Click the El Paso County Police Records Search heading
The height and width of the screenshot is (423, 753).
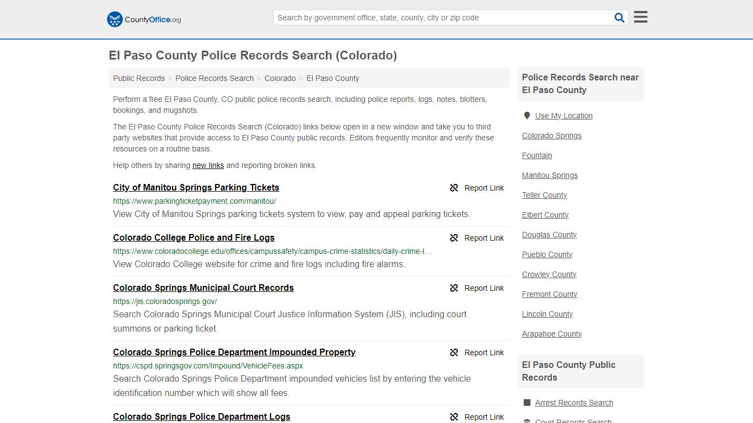252,55
